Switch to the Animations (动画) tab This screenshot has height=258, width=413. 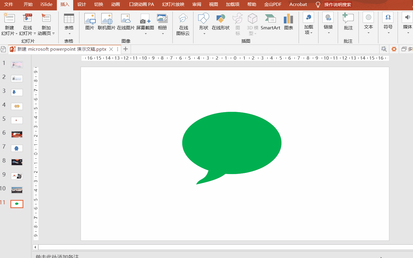coord(116,4)
